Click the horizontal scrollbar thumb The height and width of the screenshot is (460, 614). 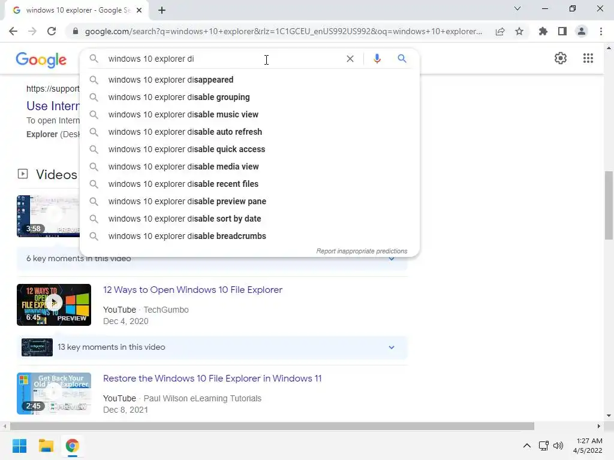click(x=272, y=426)
